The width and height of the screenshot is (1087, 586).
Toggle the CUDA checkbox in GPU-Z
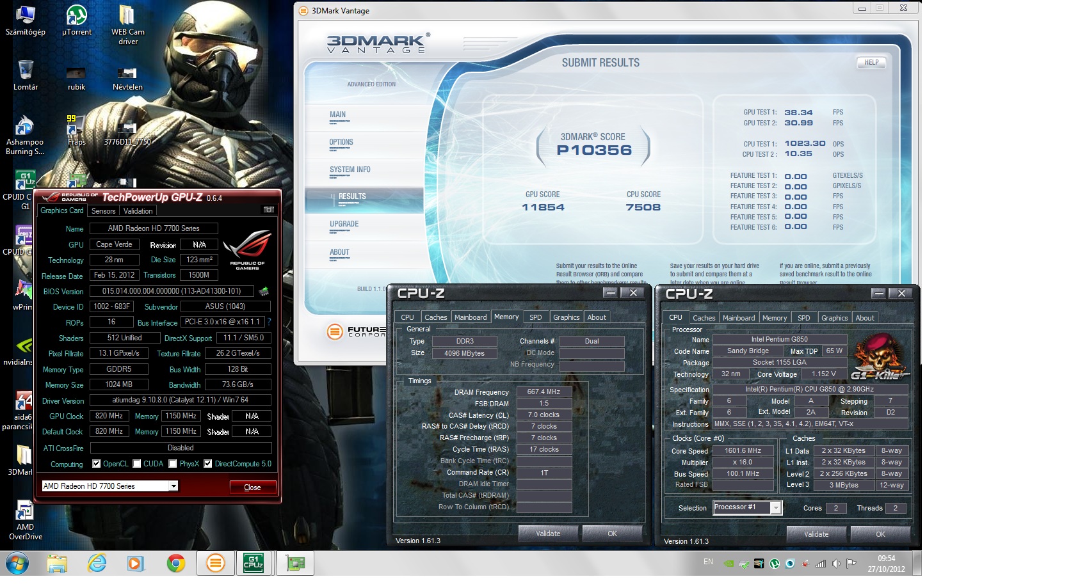click(x=136, y=464)
